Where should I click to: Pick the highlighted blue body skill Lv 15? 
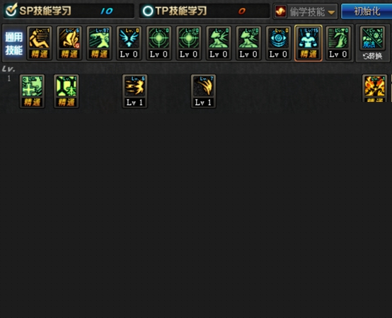pos(309,43)
